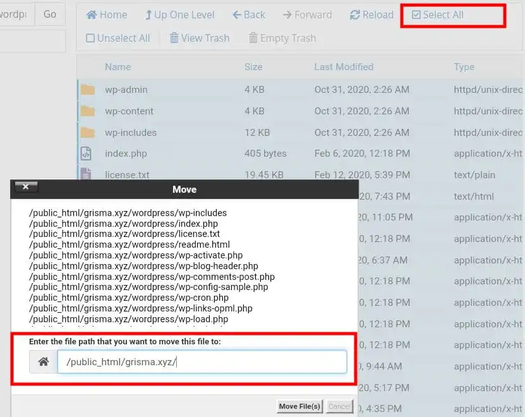
Task: Click the path field left of Go
Action: (x=16, y=14)
